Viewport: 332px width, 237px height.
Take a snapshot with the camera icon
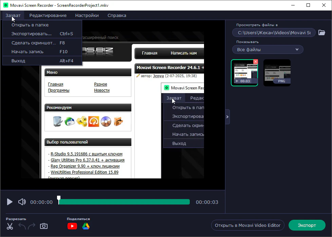(x=44, y=226)
